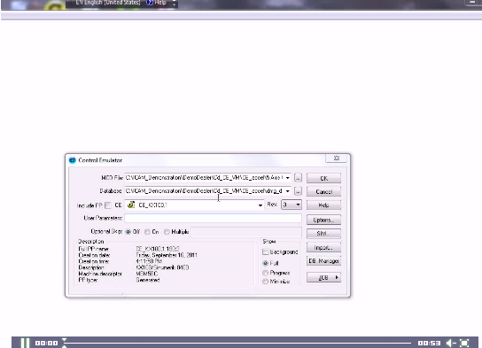
Task: Click the playhead marker at timeline start
Action: [65, 343]
